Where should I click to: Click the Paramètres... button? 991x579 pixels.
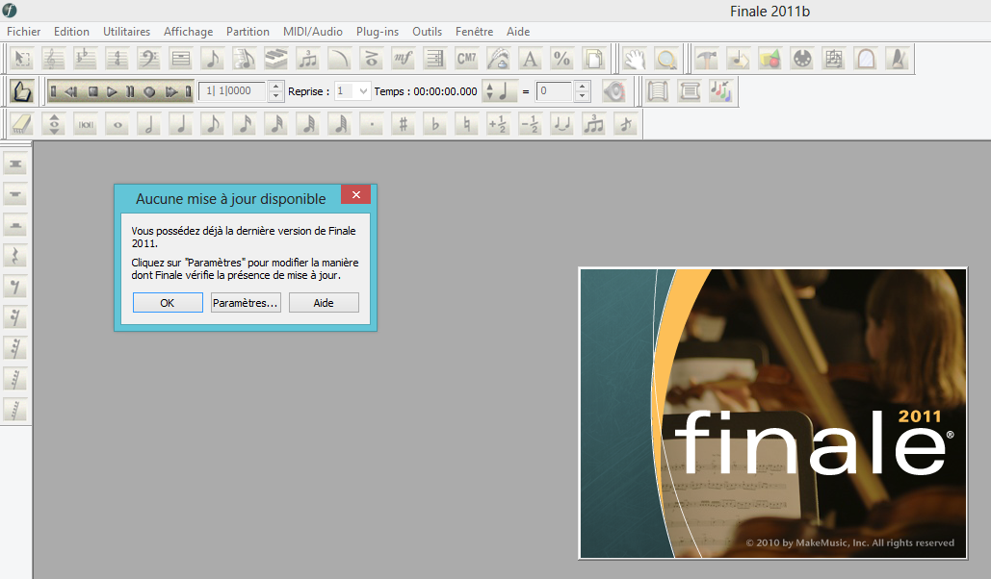coord(246,302)
